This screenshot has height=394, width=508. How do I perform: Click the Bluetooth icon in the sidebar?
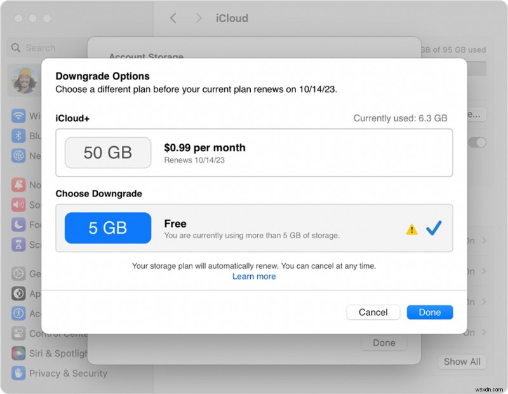point(18,135)
